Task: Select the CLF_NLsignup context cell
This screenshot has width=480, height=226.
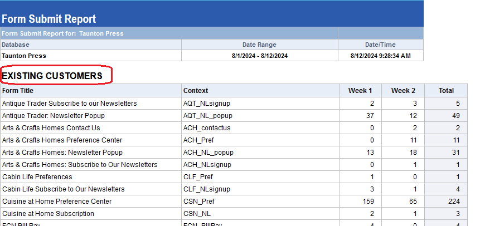Action: pyautogui.click(x=207, y=189)
